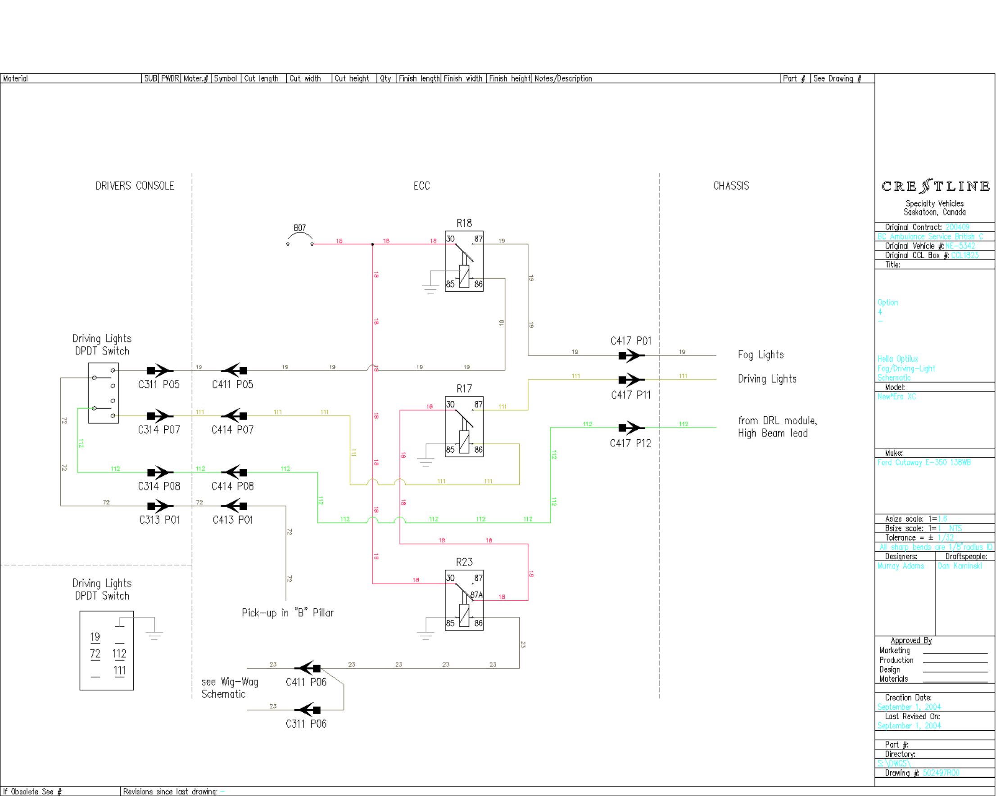This screenshot has width=996, height=796.
Task: Select the R18 relay symbol
Action: (464, 261)
